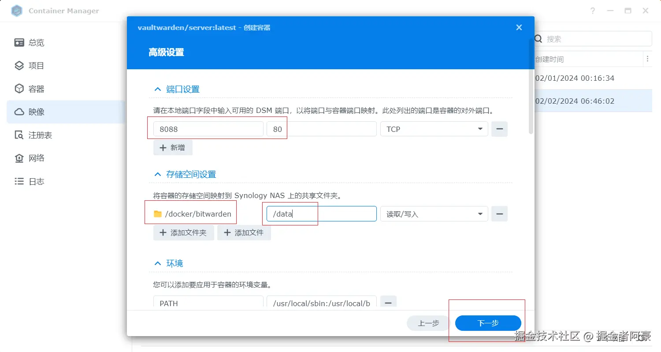Remove the PATH environment variable row
Image resolution: width=661 pixels, height=352 pixels.
(x=388, y=303)
